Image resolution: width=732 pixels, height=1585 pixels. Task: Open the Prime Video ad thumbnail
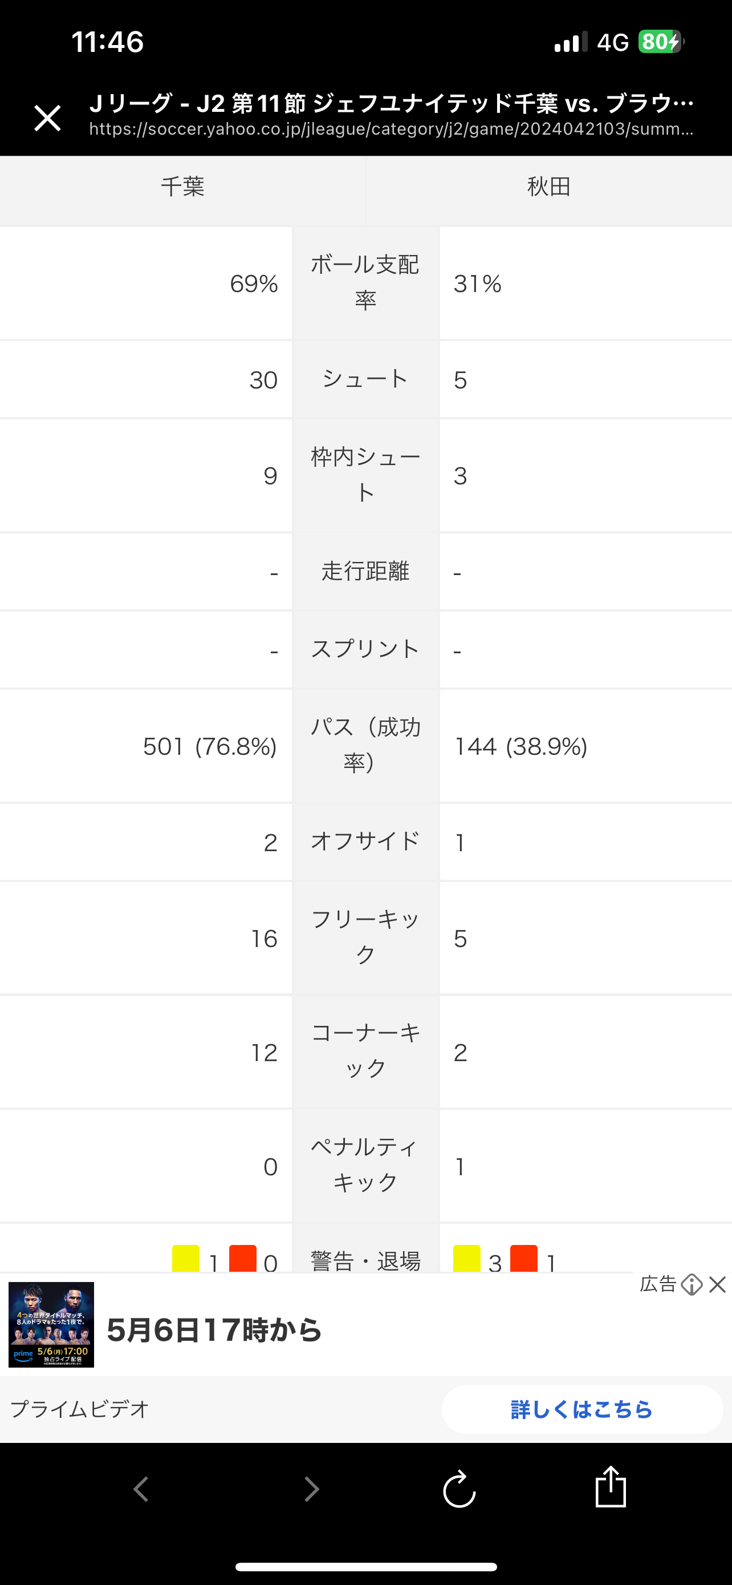click(51, 1325)
